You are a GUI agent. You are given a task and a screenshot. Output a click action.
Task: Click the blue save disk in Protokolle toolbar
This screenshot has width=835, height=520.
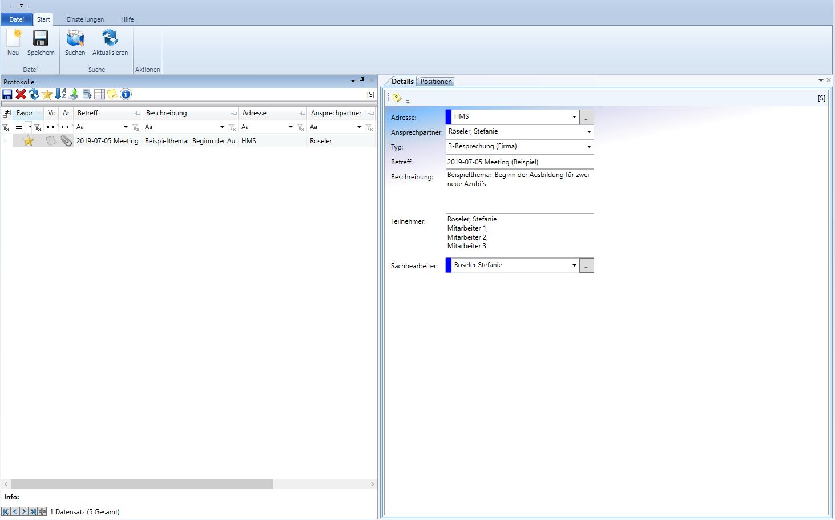pyautogui.click(x=7, y=94)
